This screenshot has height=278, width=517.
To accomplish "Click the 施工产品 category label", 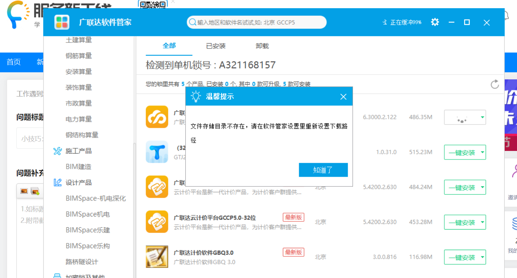I will (79, 151).
